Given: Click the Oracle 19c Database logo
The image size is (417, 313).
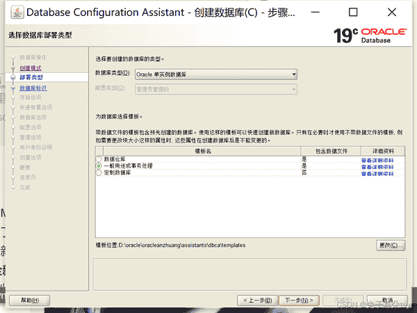Looking at the screenshot, I should [x=368, y=35].
